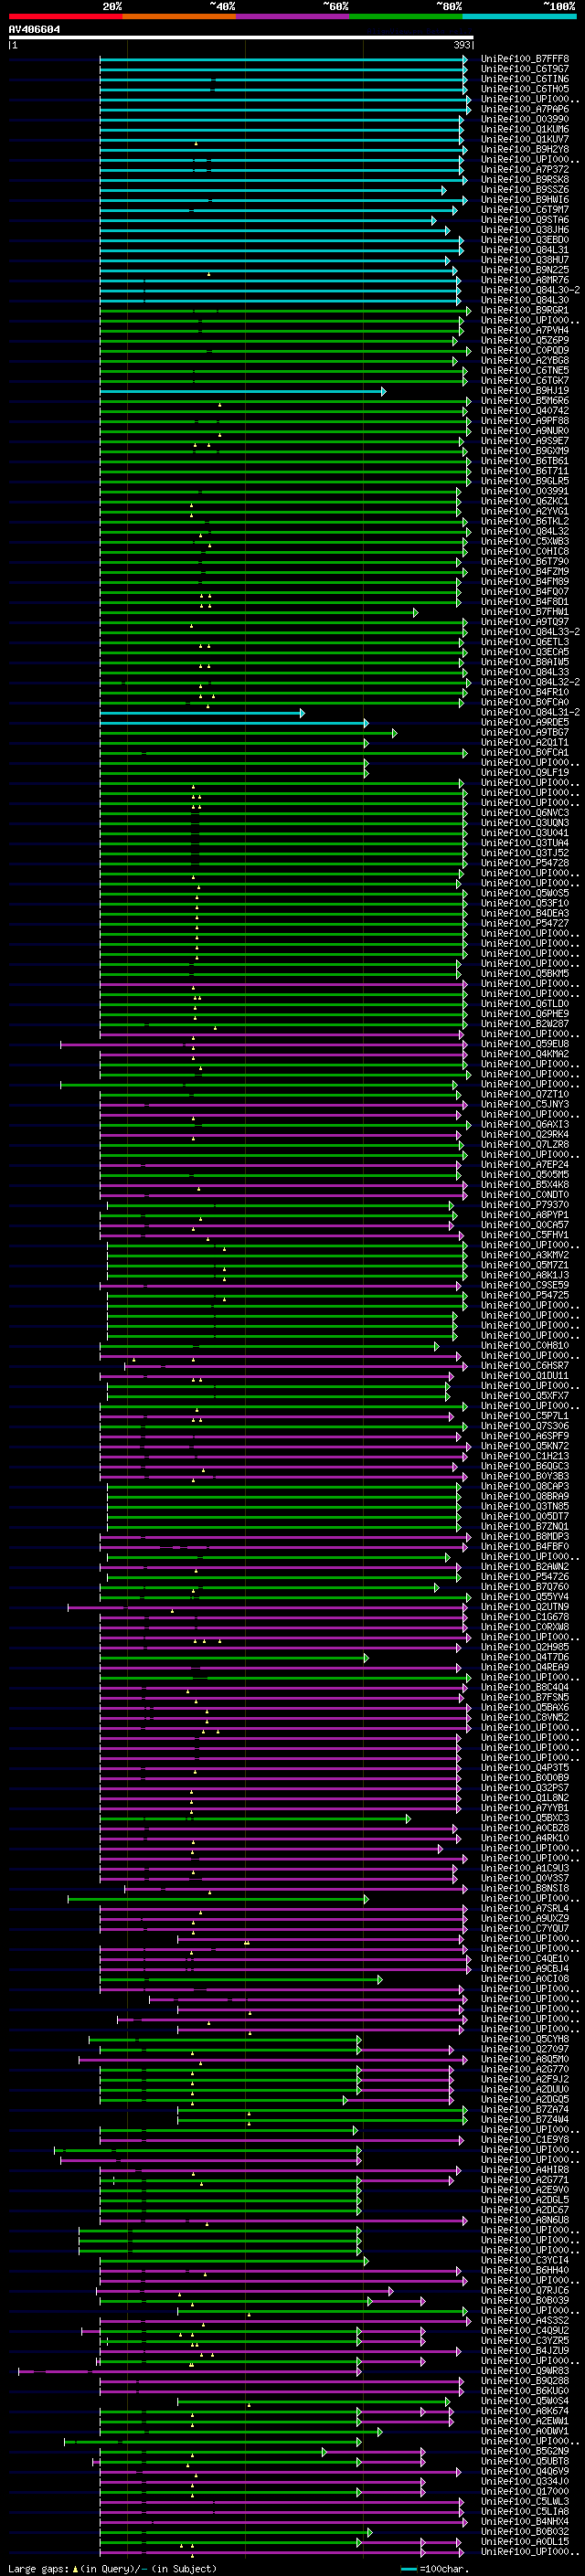Click the white query sequence ruler bar
Viewport: 585px width, 2576px height.
240,37
